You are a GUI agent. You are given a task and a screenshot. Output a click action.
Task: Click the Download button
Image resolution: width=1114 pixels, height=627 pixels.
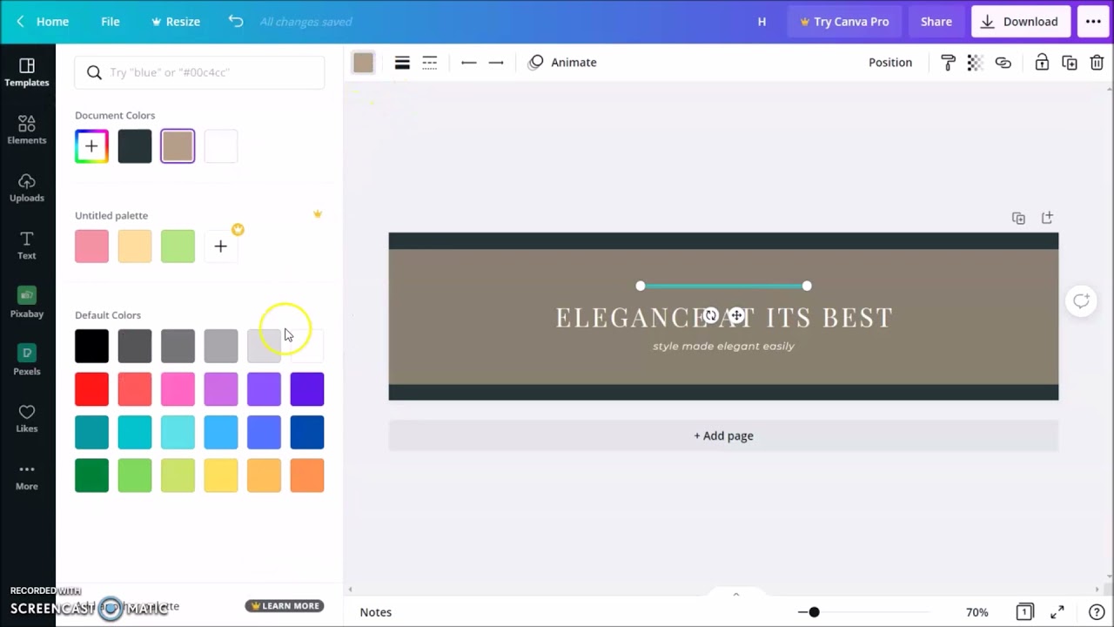(1020, 21)
